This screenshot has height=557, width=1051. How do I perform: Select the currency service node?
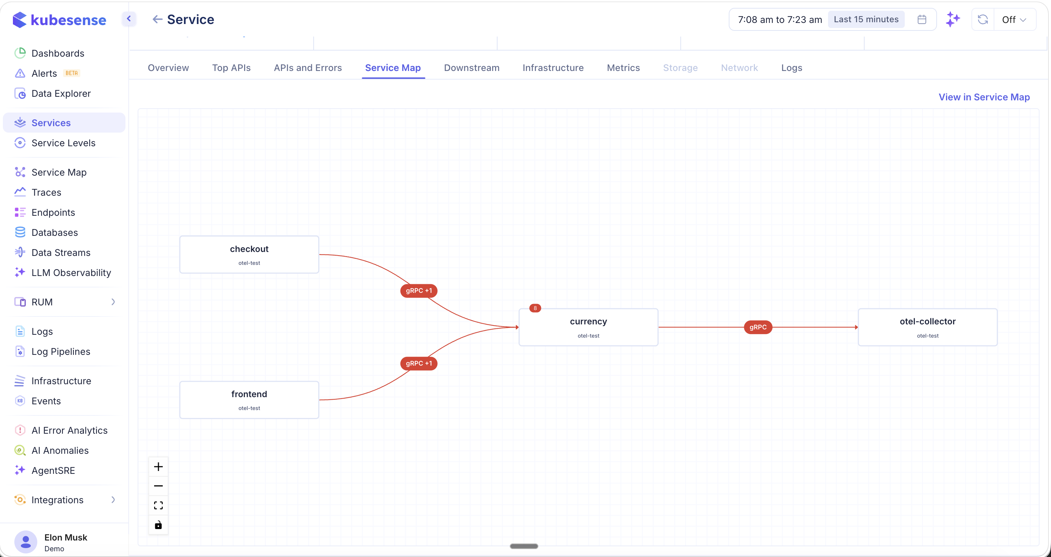click(x=588, y=327)
